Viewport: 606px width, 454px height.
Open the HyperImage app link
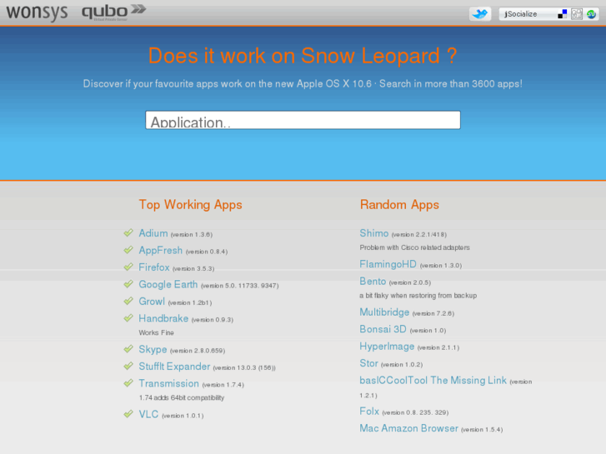coord(387,347)
